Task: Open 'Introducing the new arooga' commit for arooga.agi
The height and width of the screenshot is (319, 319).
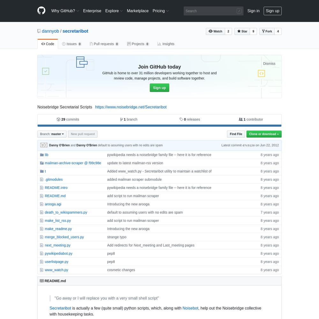Action: tap(128, 204)
